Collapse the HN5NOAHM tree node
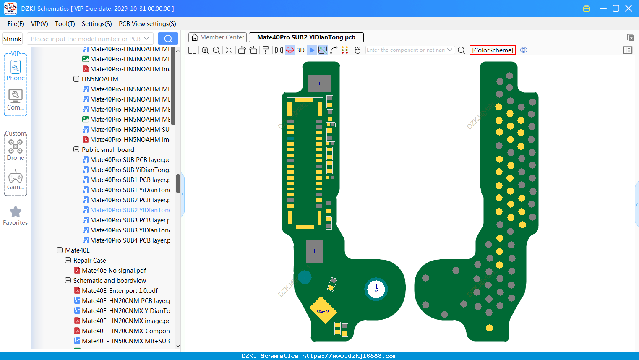 pyautogui.click(x=76, y=79)
